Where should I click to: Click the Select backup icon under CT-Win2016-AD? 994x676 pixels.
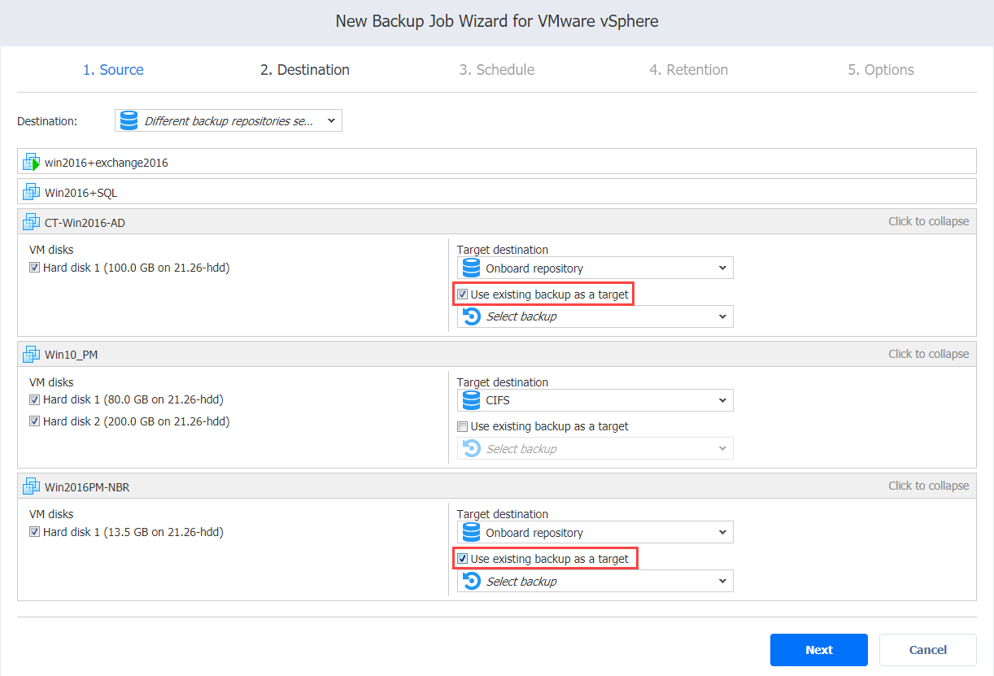coord(471,316)
